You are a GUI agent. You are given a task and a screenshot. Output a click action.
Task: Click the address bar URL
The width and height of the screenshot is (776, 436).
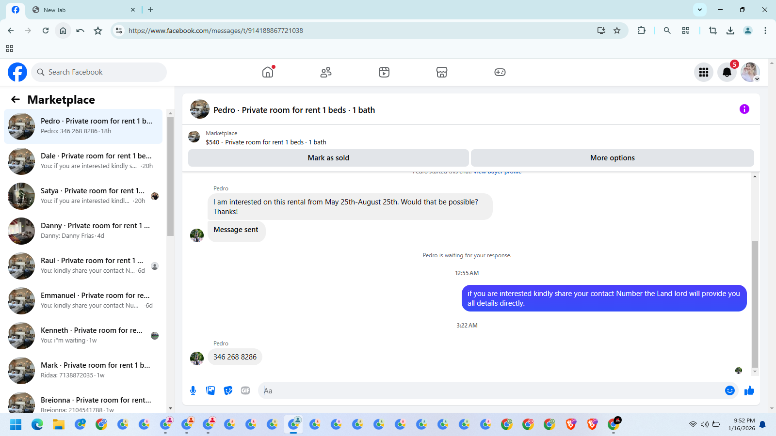tap(216, 31)
